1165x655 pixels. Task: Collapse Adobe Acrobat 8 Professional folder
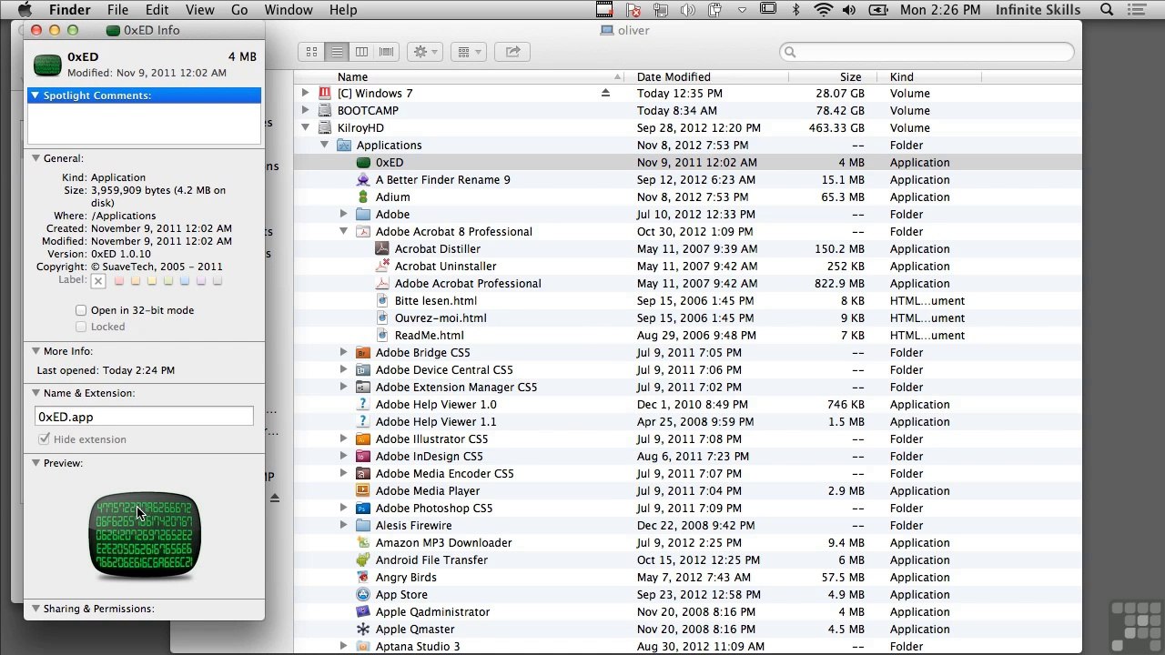343,231
